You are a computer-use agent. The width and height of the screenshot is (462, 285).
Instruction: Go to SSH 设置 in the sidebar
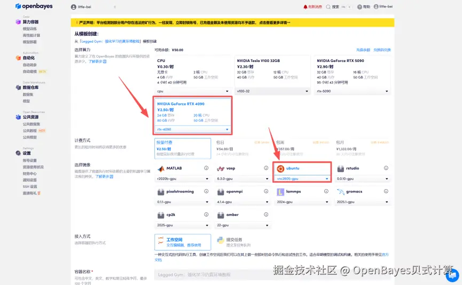tap(30, 187)
